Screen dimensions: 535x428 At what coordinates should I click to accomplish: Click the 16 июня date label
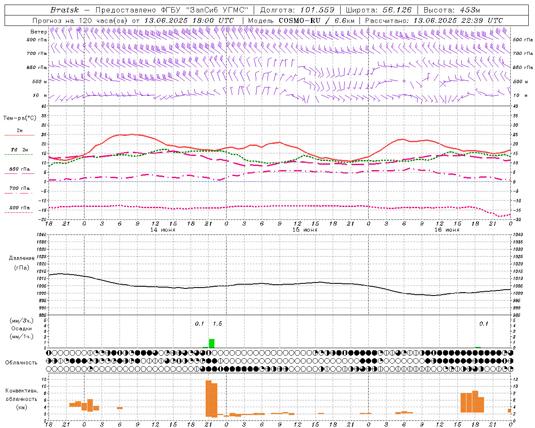coord(447,229)
